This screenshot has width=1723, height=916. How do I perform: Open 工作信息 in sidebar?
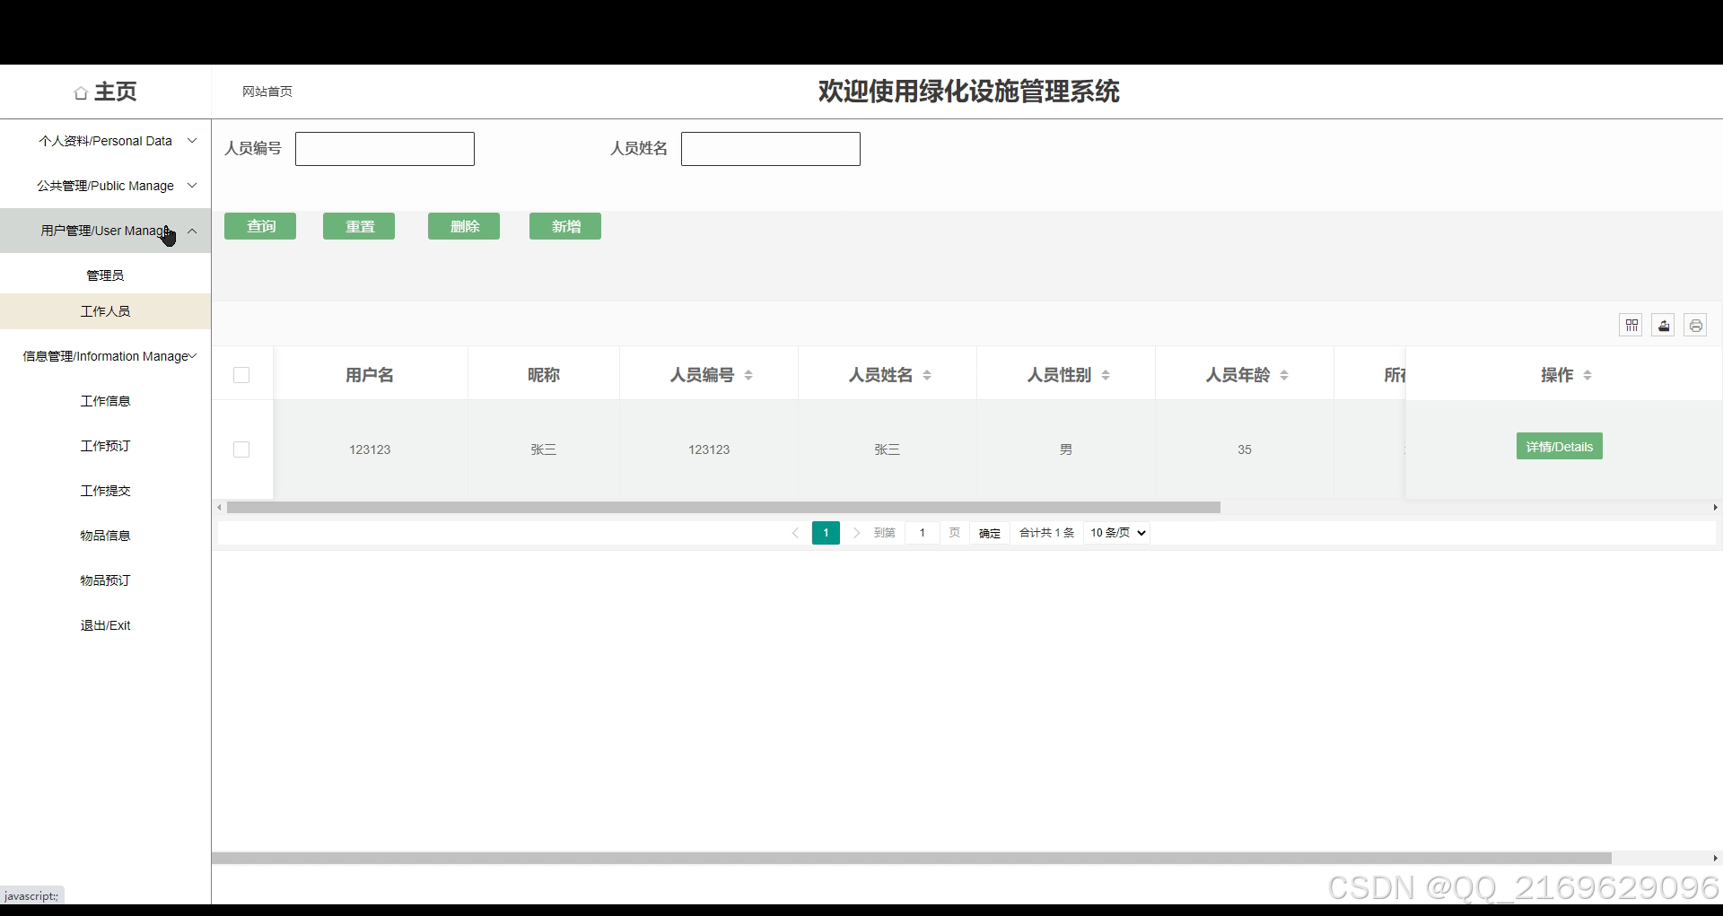coord(105,401)
